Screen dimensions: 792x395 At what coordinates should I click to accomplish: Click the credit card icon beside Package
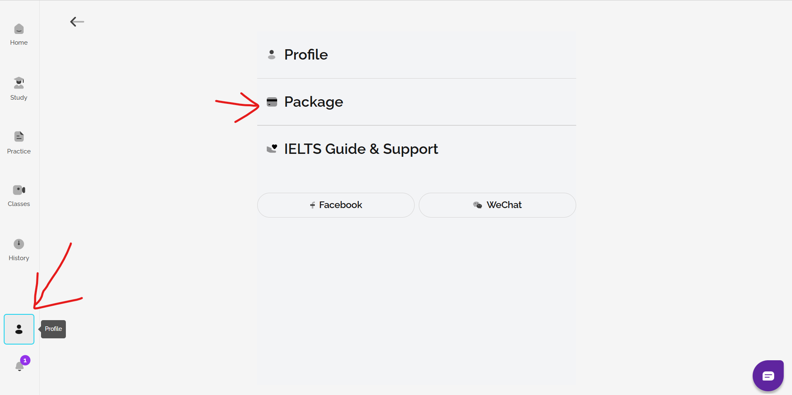click(272, 102)
